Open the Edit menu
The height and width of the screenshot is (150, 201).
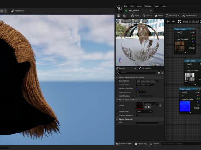point(132,6)
